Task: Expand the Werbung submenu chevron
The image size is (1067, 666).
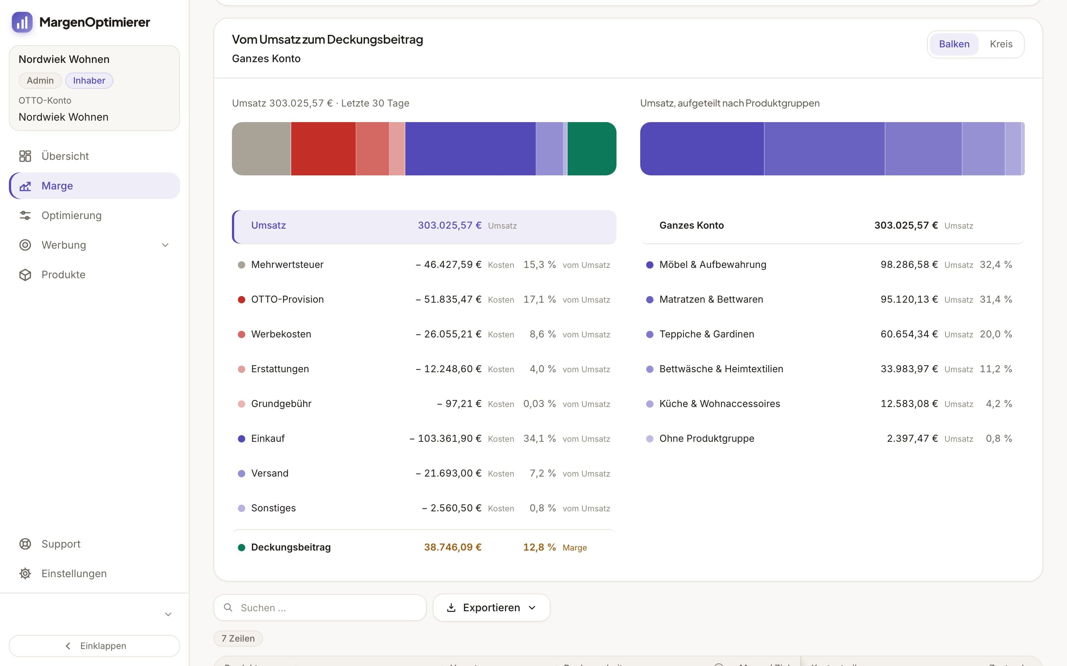Action: (165, 245)
